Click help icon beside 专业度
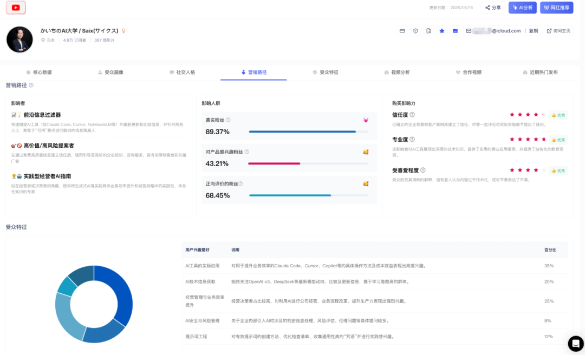Screen dimensions: 585x355 click(x=412, y=139)
